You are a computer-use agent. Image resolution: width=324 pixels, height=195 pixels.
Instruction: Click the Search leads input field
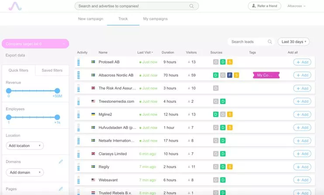coord(251,42)
